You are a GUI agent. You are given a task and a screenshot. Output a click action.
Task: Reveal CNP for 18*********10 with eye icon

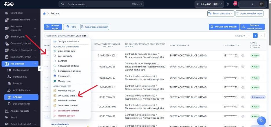[x=243, y=67]
